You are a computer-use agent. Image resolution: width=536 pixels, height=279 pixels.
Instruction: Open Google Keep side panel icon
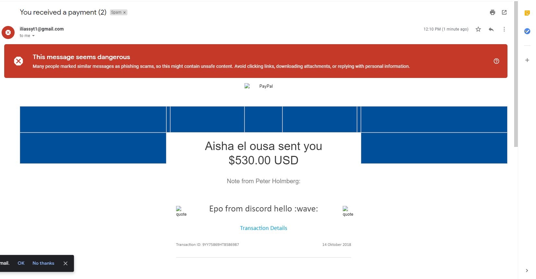[x=527, y=13]
